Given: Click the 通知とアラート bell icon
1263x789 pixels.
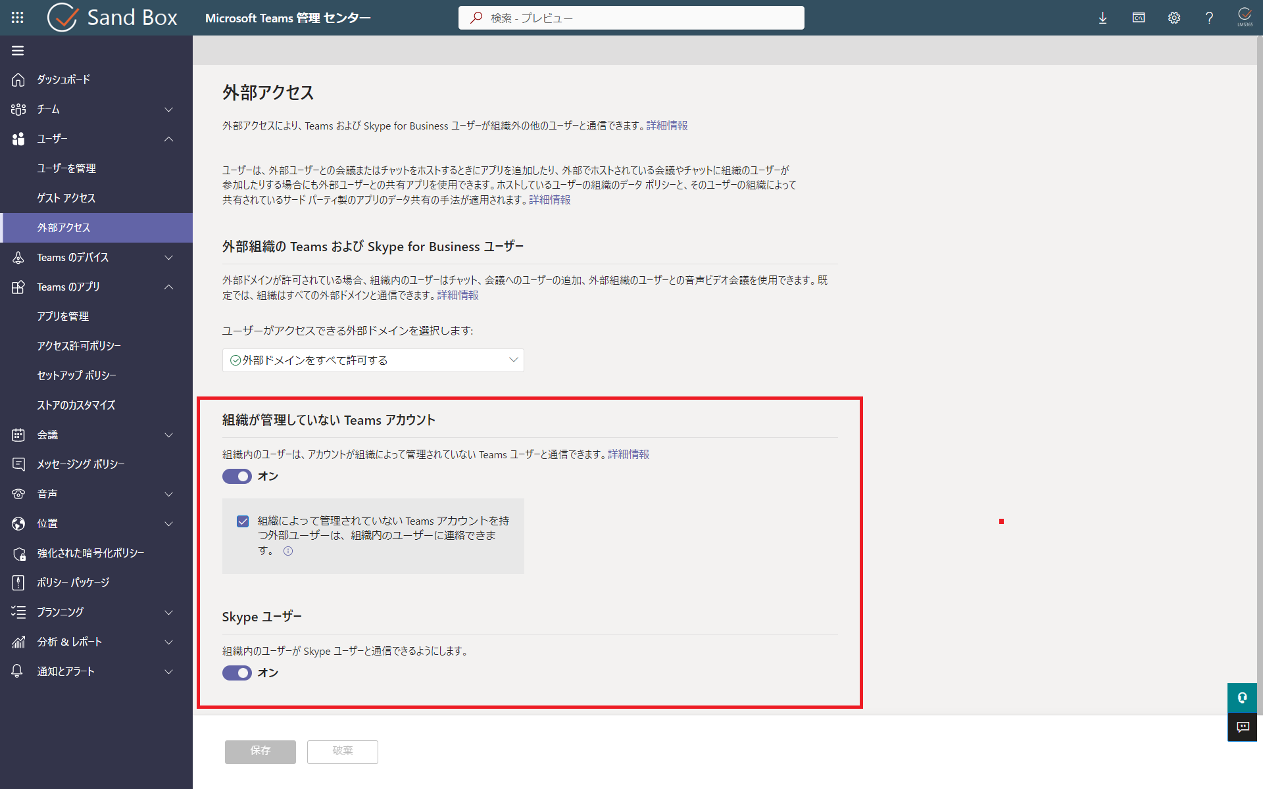Looking at the screenshot, I should click(18, 671).
